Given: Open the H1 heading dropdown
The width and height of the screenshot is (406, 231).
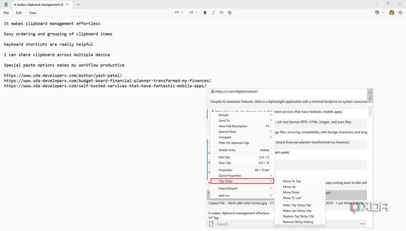Looking at the screenshot, I should 179,13.
